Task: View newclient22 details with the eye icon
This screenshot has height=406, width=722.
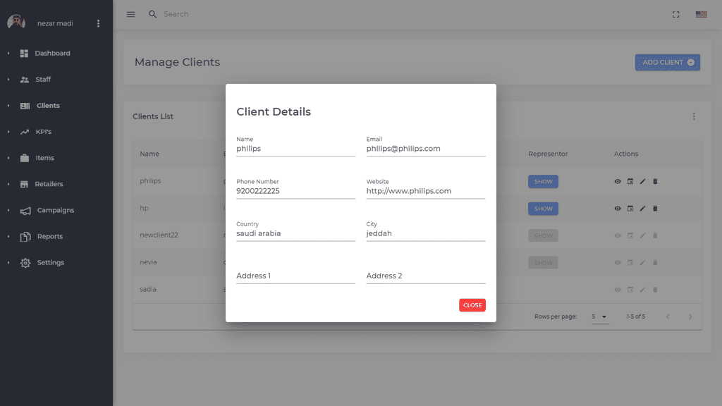Action: pos(618,235)
